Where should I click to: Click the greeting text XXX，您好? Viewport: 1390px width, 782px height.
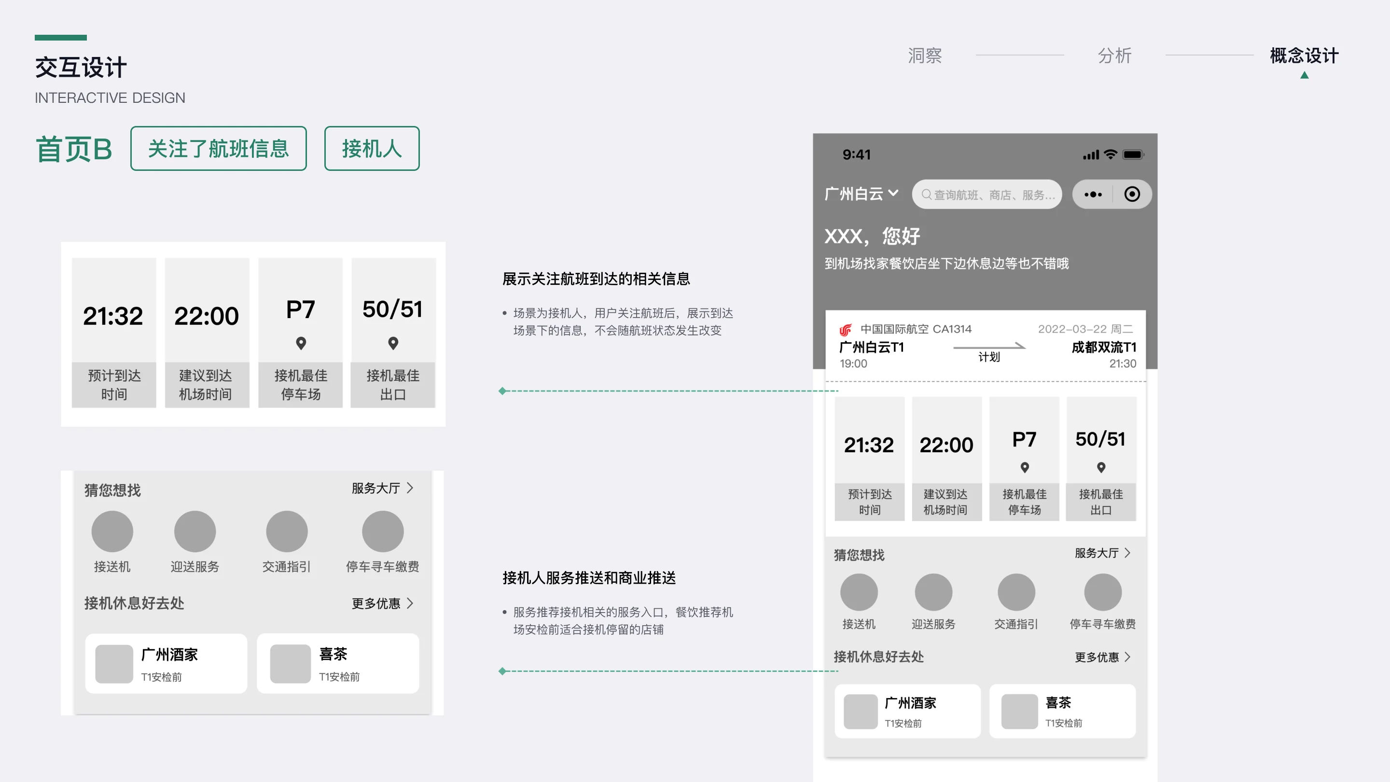click(873, 236)
